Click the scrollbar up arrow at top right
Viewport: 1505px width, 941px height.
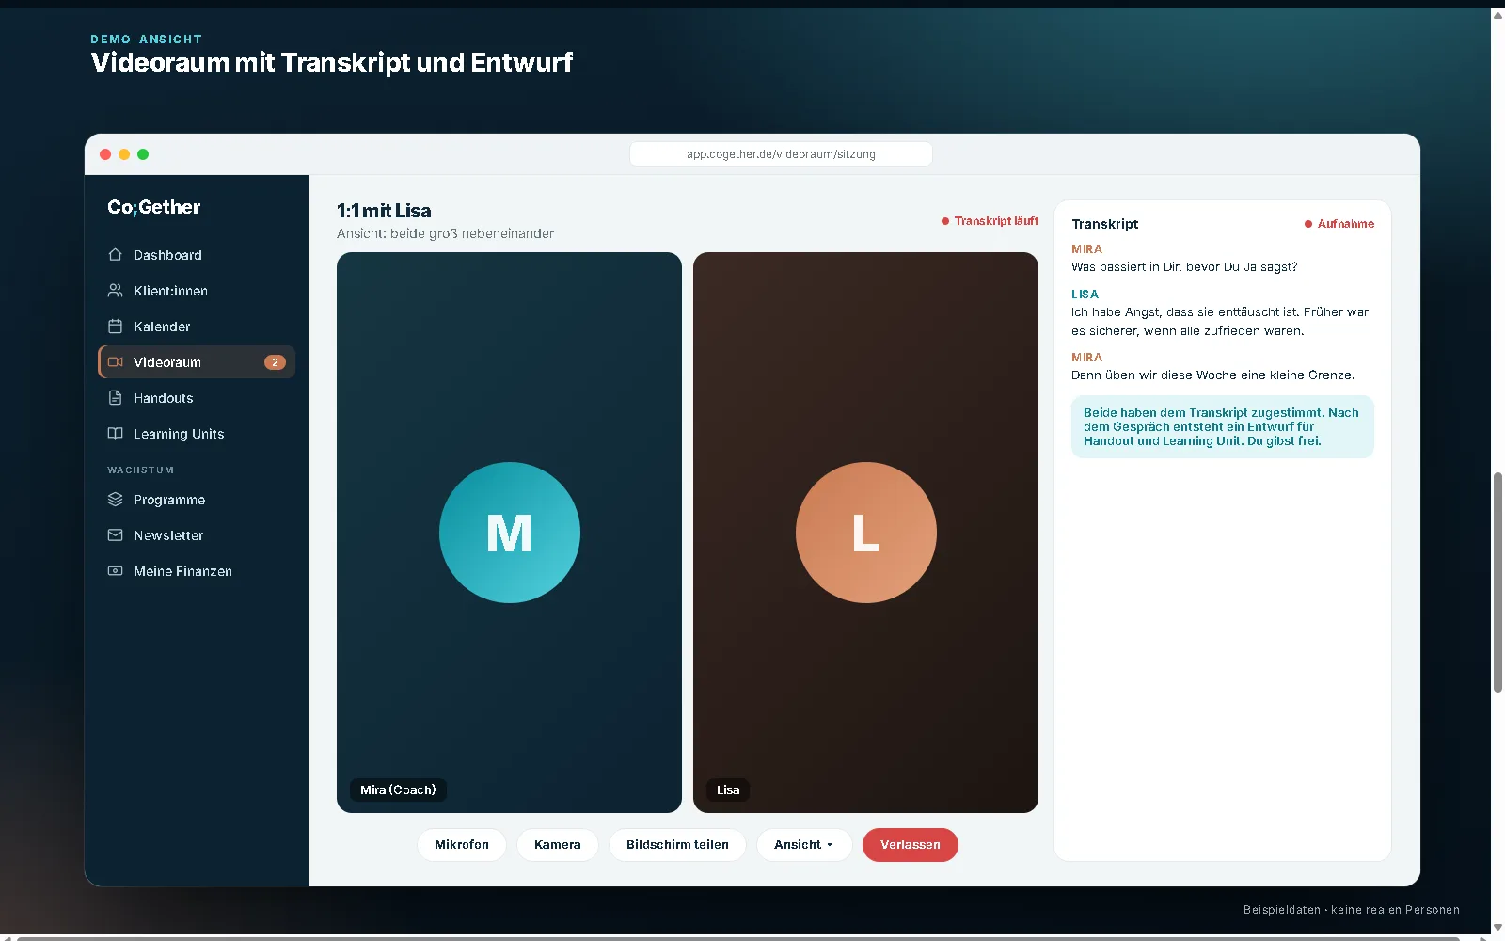click(1497, 14)
